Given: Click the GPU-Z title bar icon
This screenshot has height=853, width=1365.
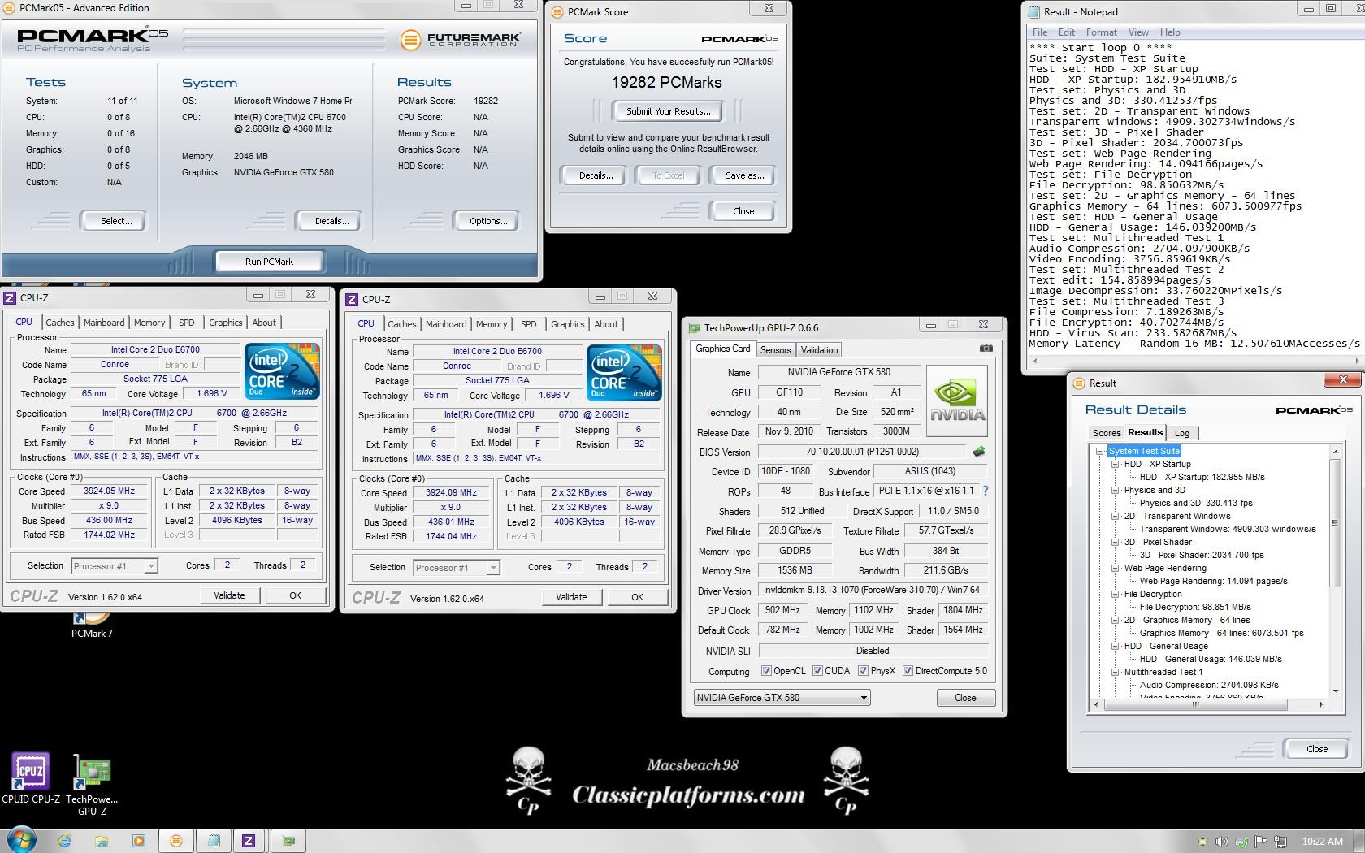Looking at the screenshot, I should click(694, 328).
